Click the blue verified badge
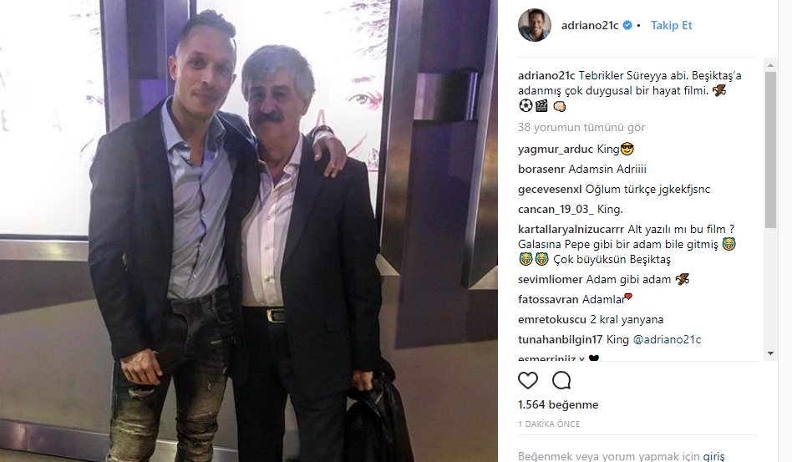The height and width of the screenshot is (462, 792). tap(627, 25)
